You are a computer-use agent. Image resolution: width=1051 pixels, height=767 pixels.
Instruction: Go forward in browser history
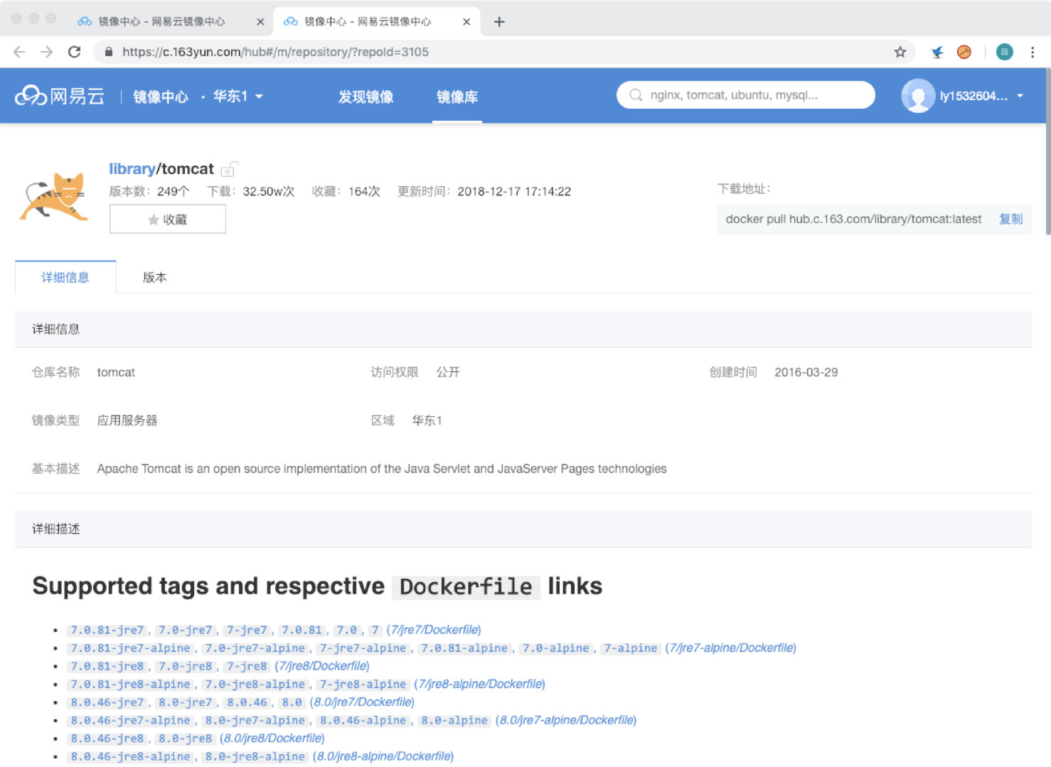coord(46,52)
